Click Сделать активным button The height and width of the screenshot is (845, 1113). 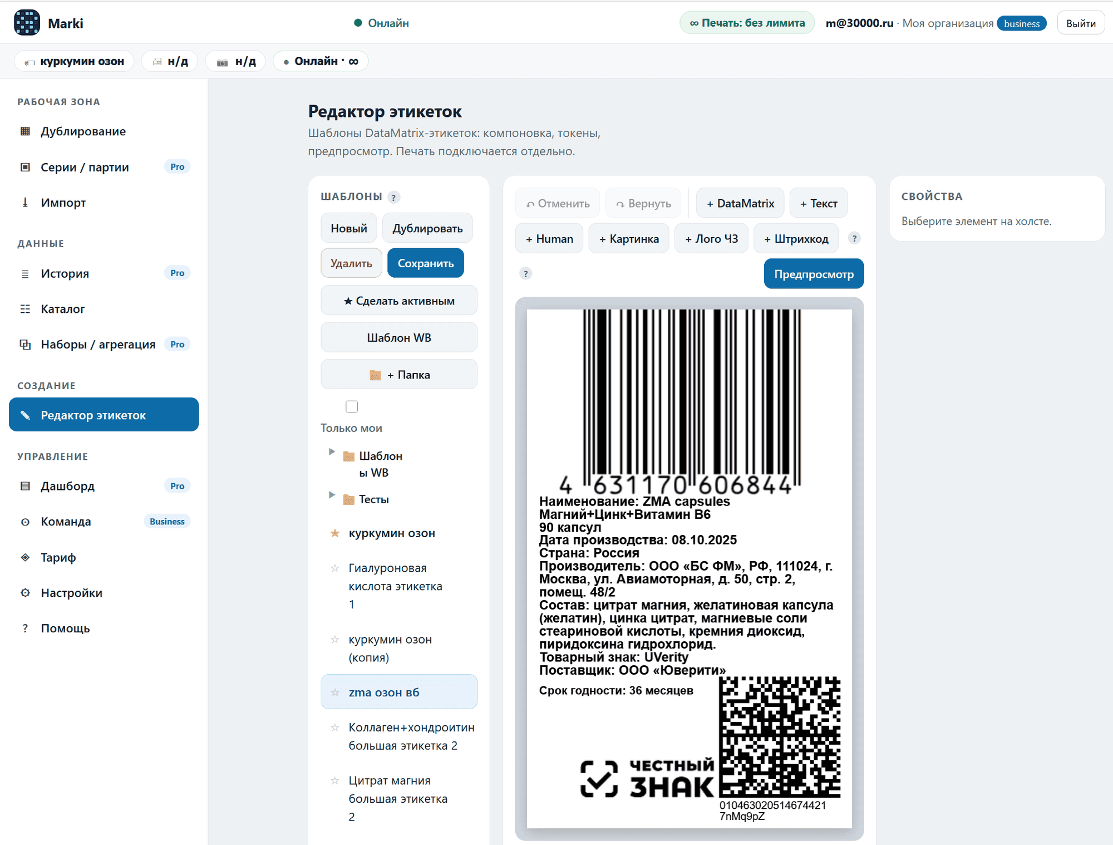pos(399,301)
